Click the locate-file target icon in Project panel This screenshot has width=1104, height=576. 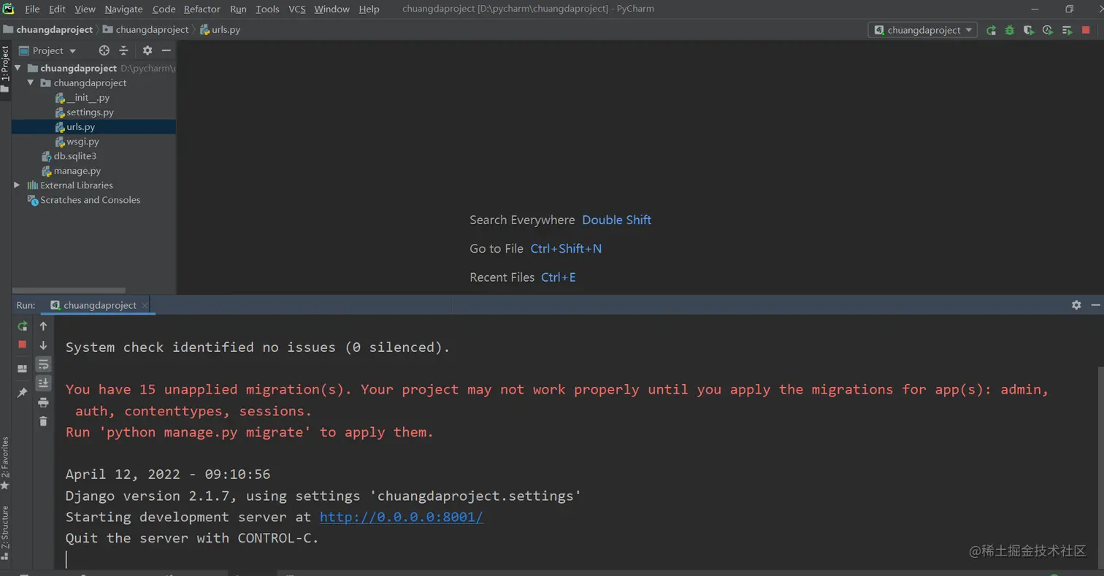coord(104,50)
